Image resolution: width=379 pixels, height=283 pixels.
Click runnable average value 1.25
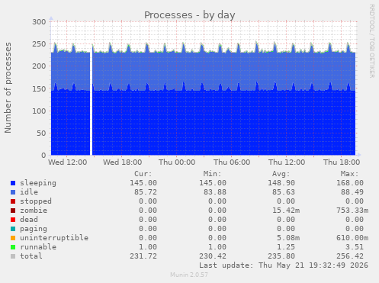[x=286, y=247]
